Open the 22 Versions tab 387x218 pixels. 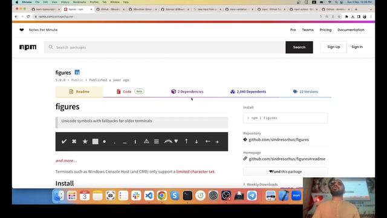click(305, 91)
